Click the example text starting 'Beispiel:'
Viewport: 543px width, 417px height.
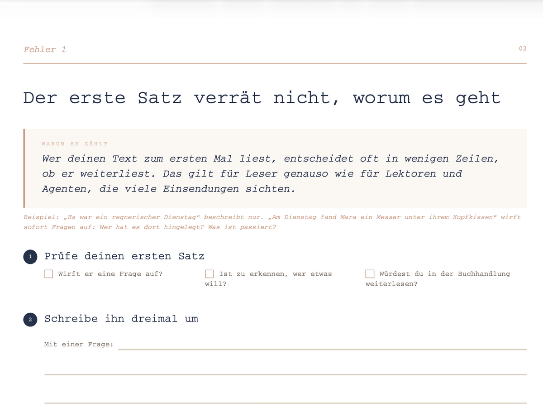point(272,222)
